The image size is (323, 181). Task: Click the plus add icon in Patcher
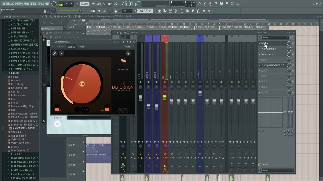pyautogui.click(x=61, y=53)
